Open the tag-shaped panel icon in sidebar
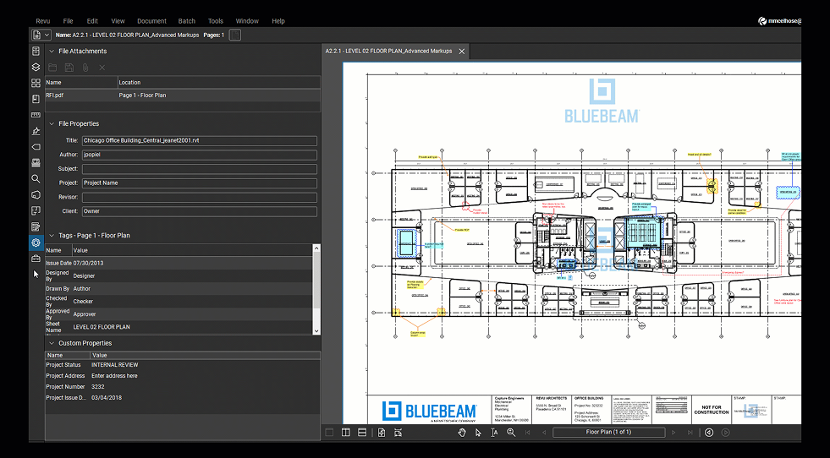 click(x=36, y=146)
